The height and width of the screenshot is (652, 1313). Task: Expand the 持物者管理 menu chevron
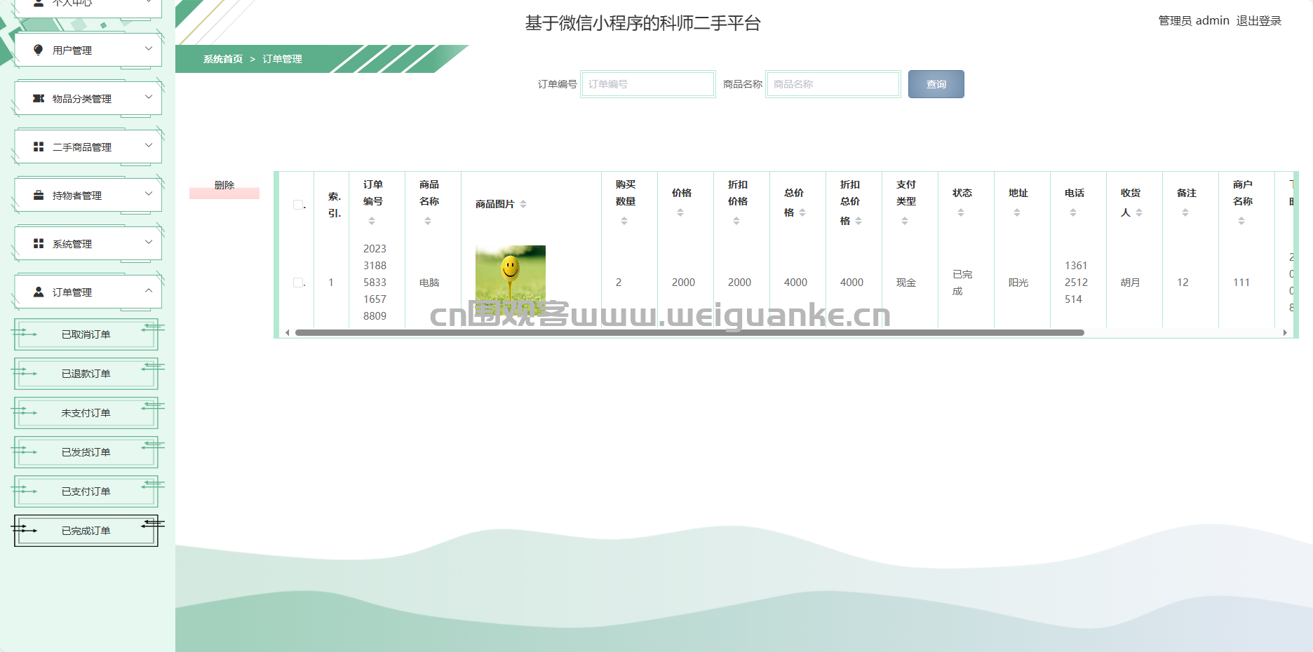(x=149, y=193)
